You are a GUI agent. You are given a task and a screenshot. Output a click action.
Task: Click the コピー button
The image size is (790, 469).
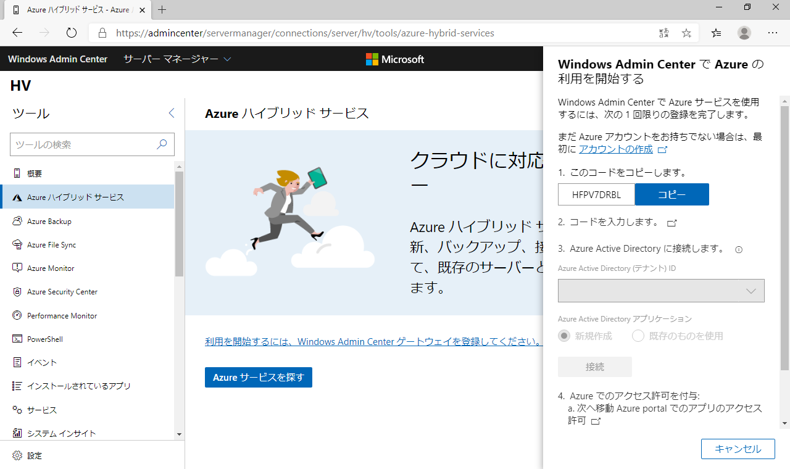672,194
